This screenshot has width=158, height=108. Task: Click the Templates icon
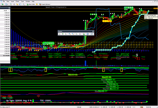[x=92, y=34]
